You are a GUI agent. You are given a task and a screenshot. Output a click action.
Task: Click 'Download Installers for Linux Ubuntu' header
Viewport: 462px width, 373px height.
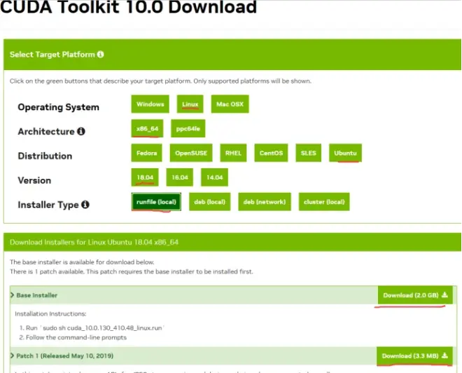point(94,242)
